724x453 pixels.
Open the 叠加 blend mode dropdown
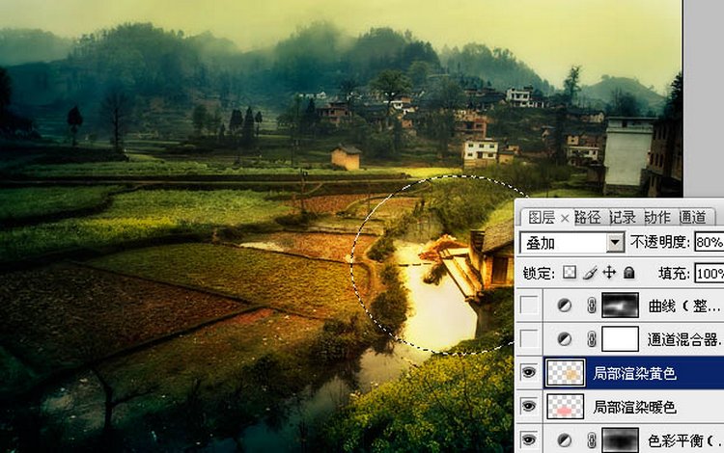(615, 242)
